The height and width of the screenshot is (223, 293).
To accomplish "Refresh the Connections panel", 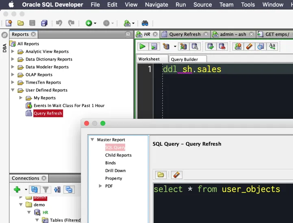I will click(x=35, y=190).
